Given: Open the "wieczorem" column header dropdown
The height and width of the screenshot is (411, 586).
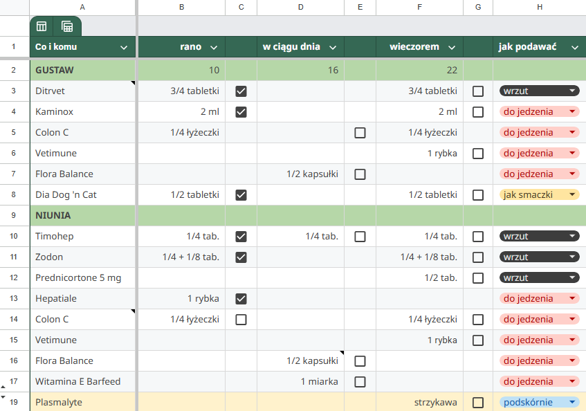Looking at the screenshot, I should 452,48.
